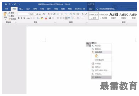Apply the Normal (正文) style
139x96 pixels.
(94, 16)
